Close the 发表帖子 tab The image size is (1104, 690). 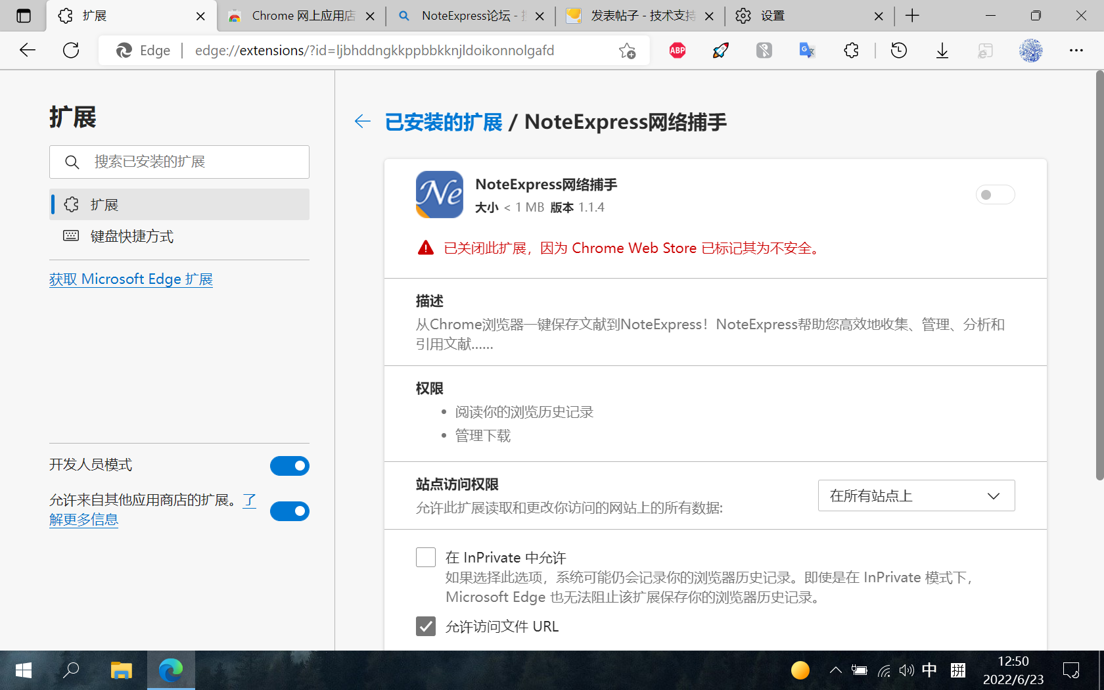[709, 16]
